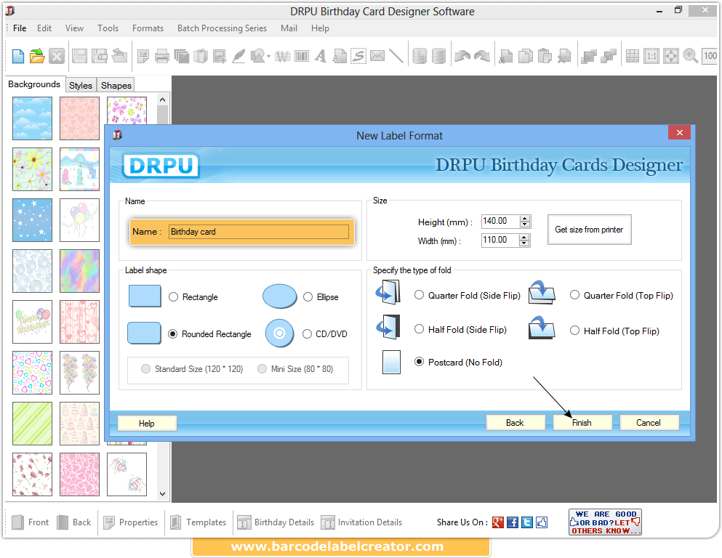Click the 1:1 zoom icon
This screenshot has width=722, height=558.
pyautogui.click(x=651, y=56)
